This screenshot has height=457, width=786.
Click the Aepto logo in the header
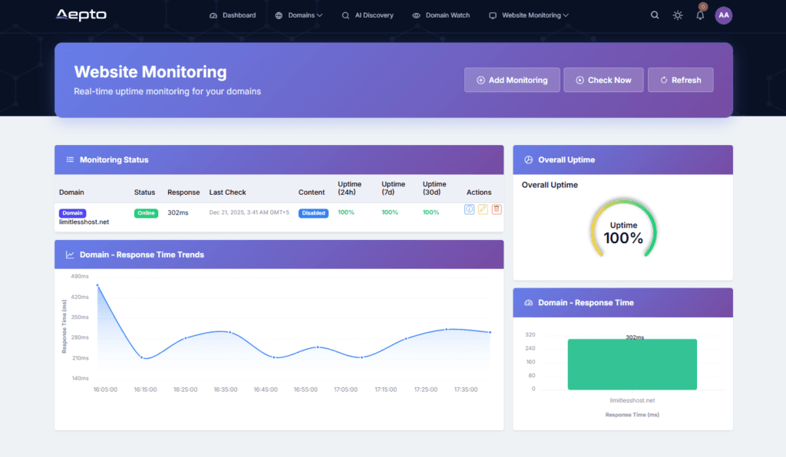pyautogui.click(x=81, y=15)
